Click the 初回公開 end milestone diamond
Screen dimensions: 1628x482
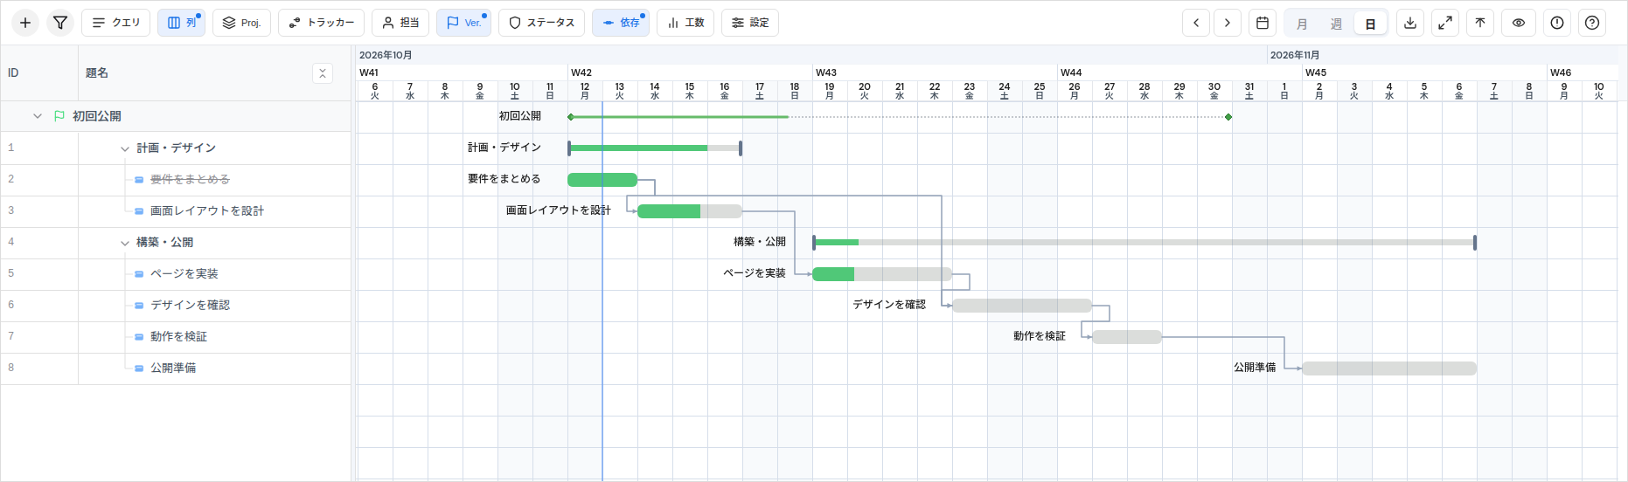click(x=1228, y=117)
